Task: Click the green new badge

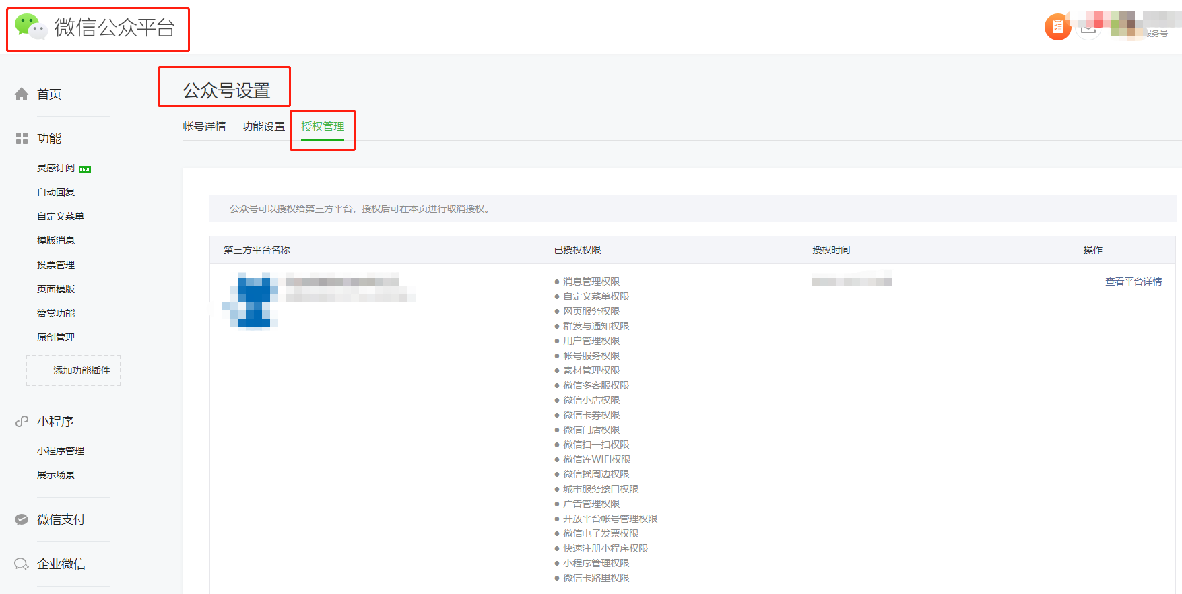Action: point(85,169)
